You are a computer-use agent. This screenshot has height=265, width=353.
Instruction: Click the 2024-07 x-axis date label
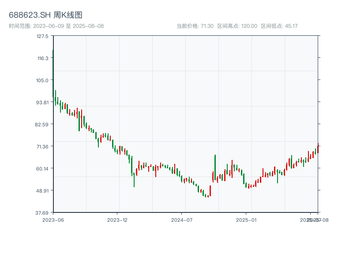point(182,220)
